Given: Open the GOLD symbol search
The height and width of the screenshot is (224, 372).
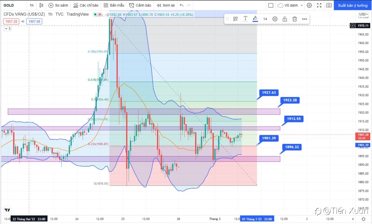Looking at the screenshot, I should [9, 5].
